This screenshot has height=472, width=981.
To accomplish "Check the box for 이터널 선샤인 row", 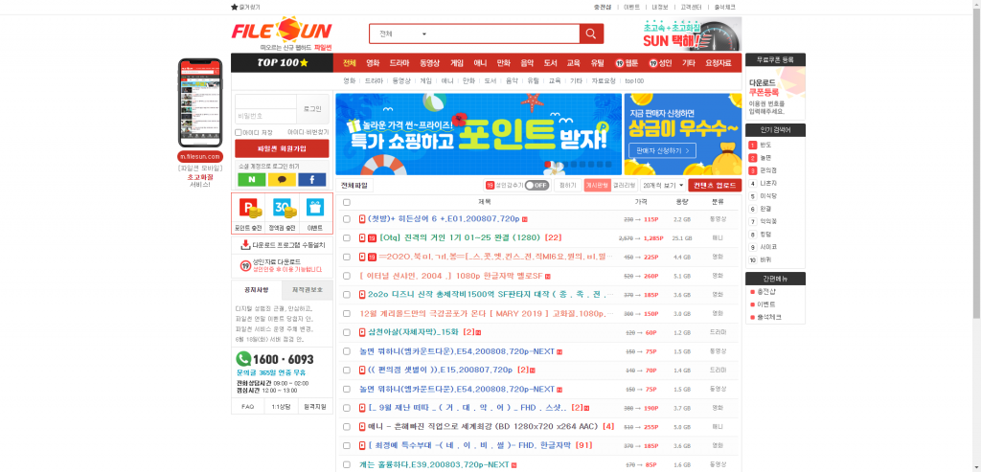I will (x=347, y=276).
